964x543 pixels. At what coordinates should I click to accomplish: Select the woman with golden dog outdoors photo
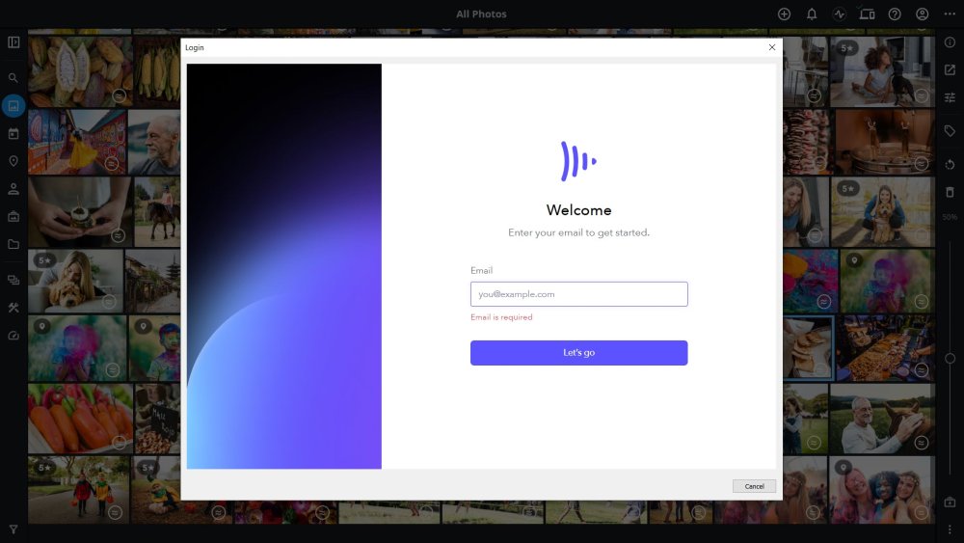(x=882, y=211)
